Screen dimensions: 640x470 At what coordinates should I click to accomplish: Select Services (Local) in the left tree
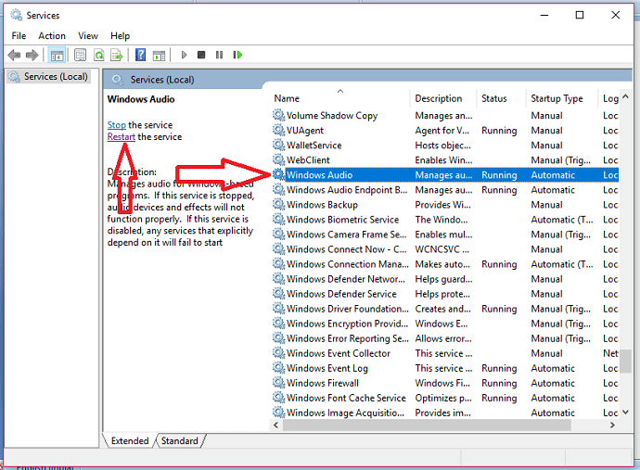coord(56,77)
